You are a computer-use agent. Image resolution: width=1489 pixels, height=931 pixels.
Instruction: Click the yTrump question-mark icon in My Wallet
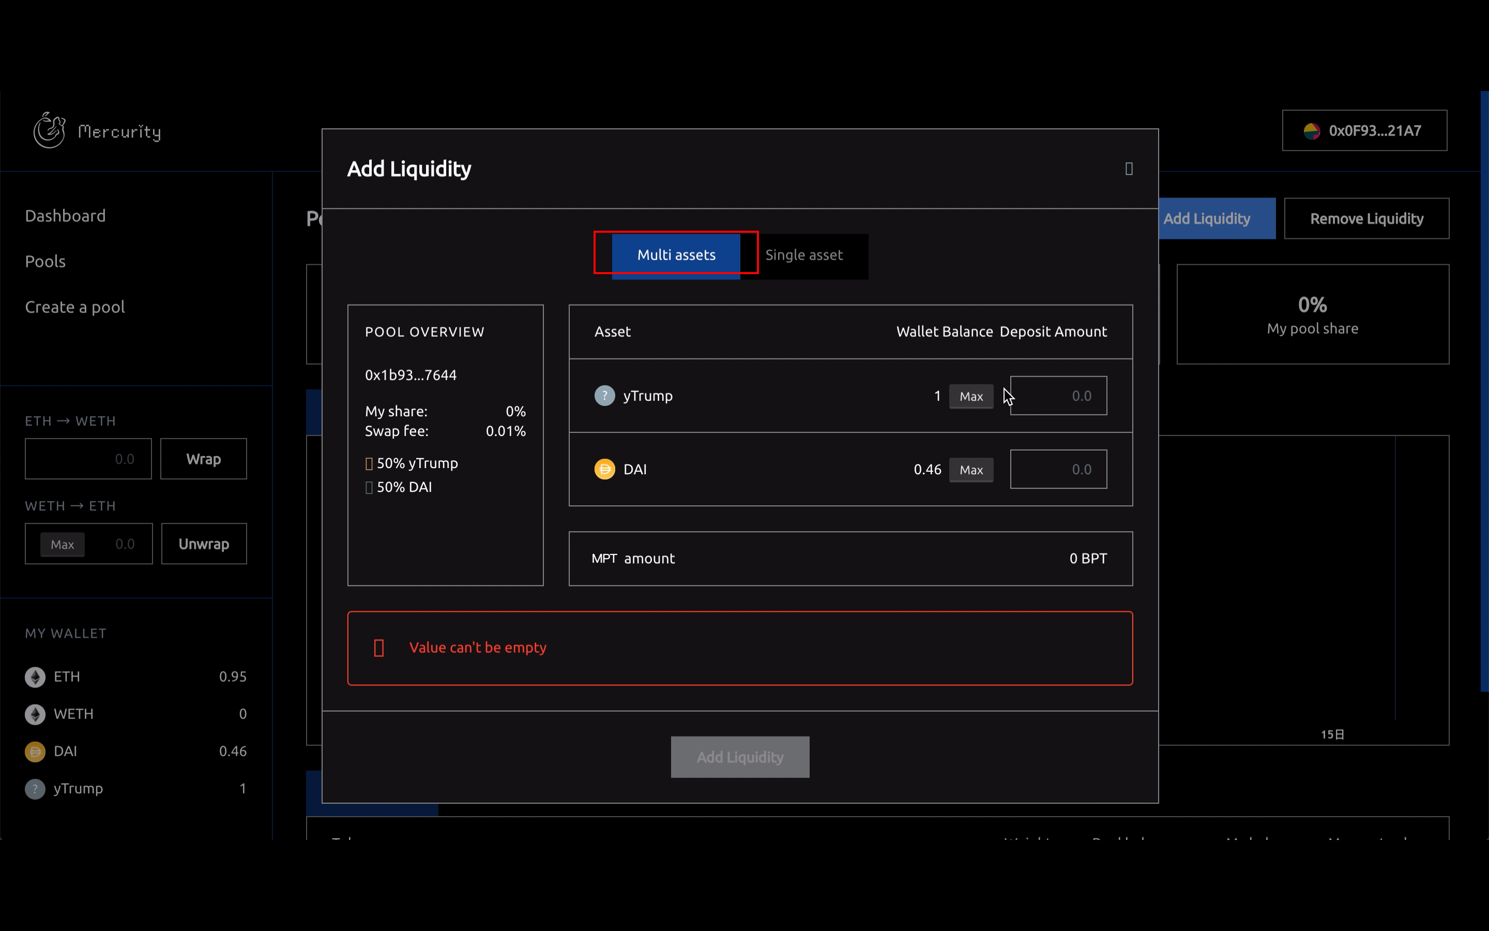tap(35, 789)
